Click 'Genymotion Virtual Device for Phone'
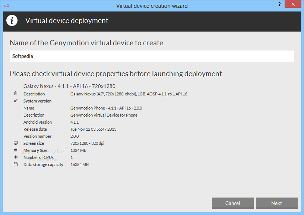The height and width of the screenshot is (215, 304). coord(104,115)
